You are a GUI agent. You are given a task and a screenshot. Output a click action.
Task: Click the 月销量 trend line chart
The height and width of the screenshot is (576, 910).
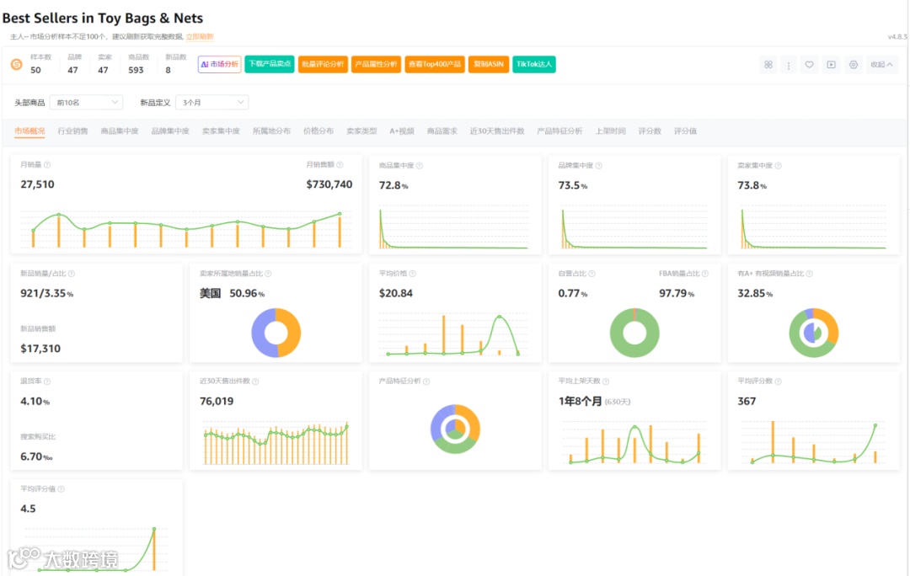[x=186, y=230]
